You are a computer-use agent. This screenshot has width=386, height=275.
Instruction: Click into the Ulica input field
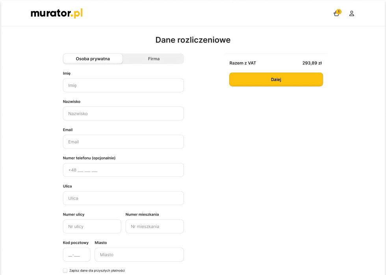pos(123,198)
